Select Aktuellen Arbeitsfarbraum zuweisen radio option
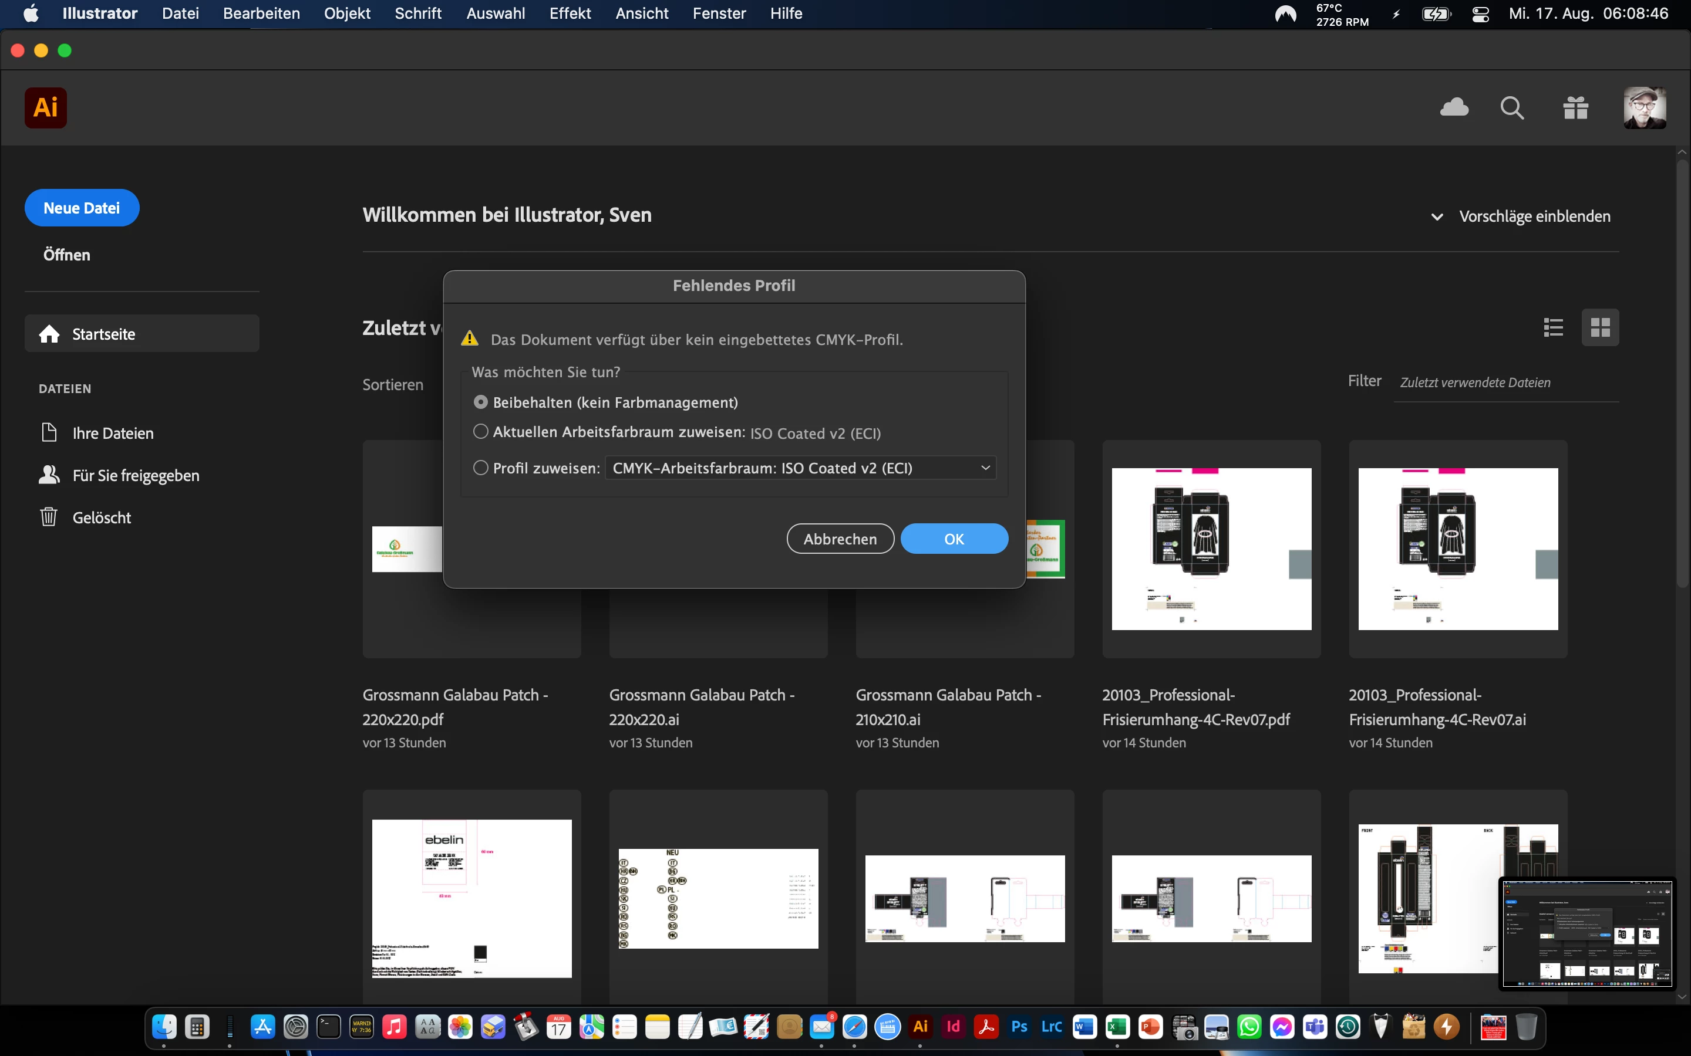Viewport: 1691px width, 1056px height. (481, 432)
